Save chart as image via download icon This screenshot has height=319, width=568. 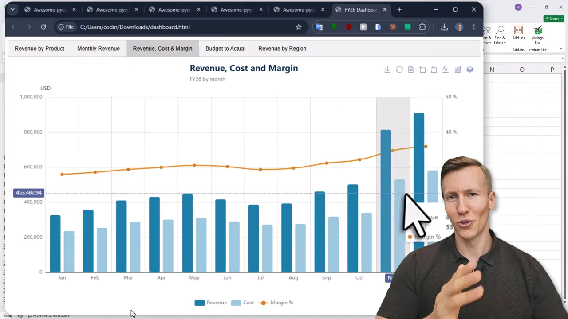pyautogui.click(x=387, y=70)
